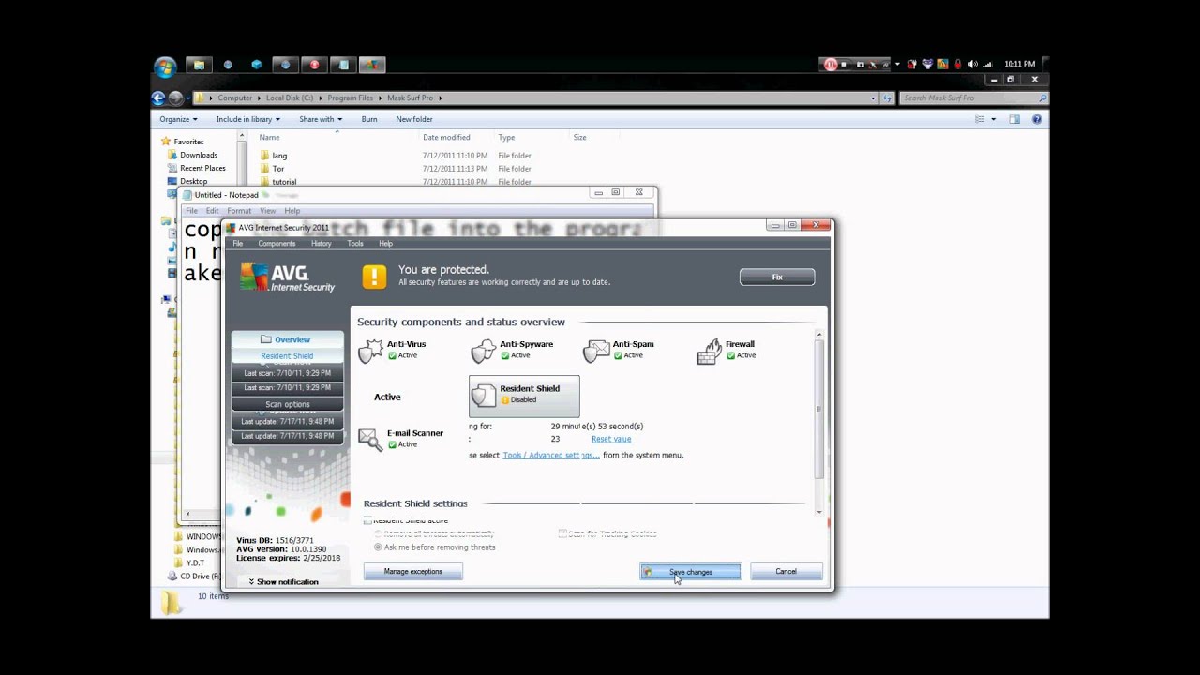The height and width of the screenshot is (675, 1200).
Task: Take a snapshot with the camera icon
Action: coord(860,65)
